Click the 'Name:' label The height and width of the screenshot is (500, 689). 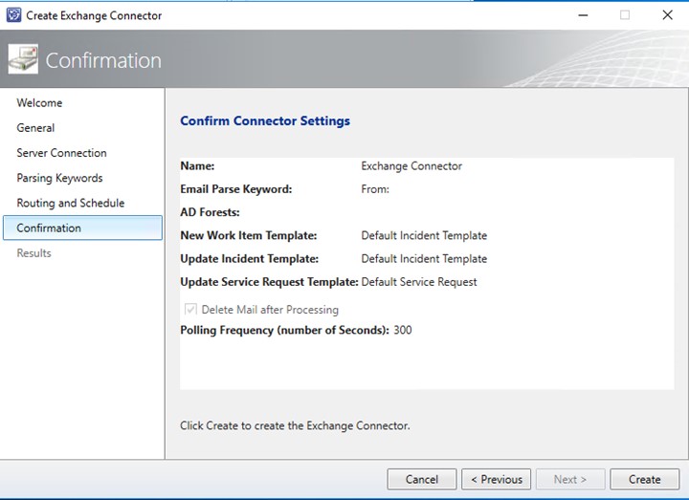pos(197,166)
